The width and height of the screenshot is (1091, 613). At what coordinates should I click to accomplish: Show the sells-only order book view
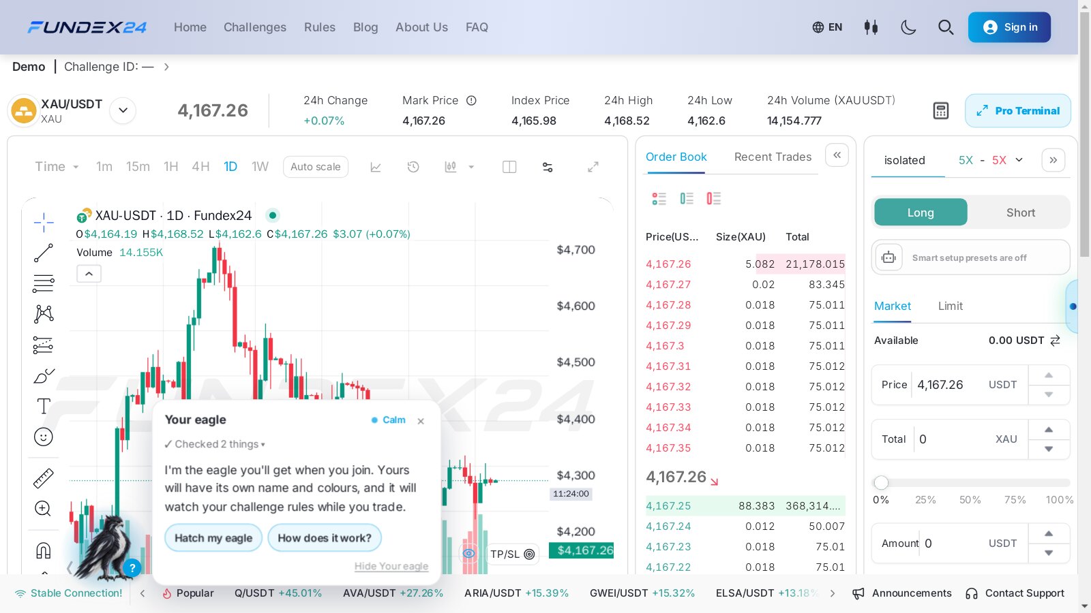pos(714,198)
